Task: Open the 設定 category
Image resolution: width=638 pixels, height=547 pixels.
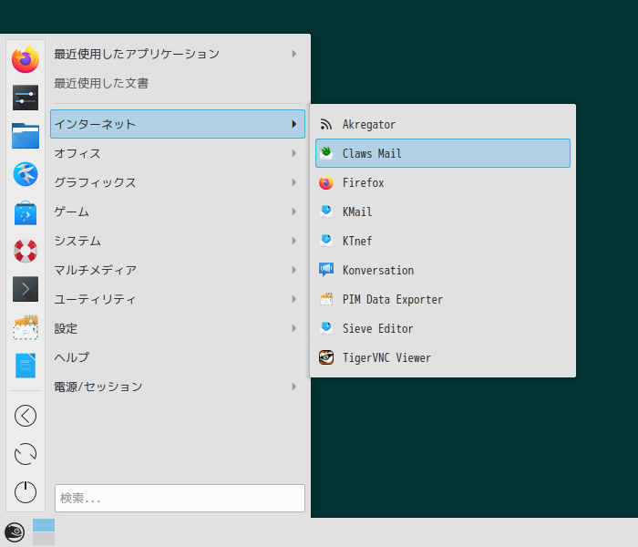Action: (178, 328)
